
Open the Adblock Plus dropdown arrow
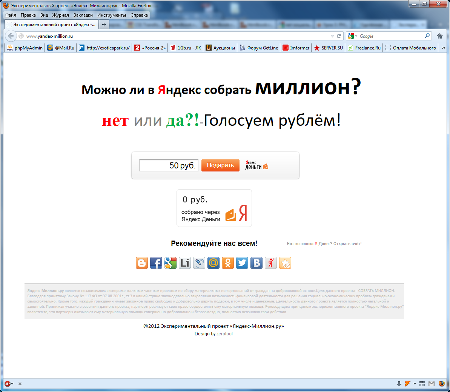(x=13, y=383)
